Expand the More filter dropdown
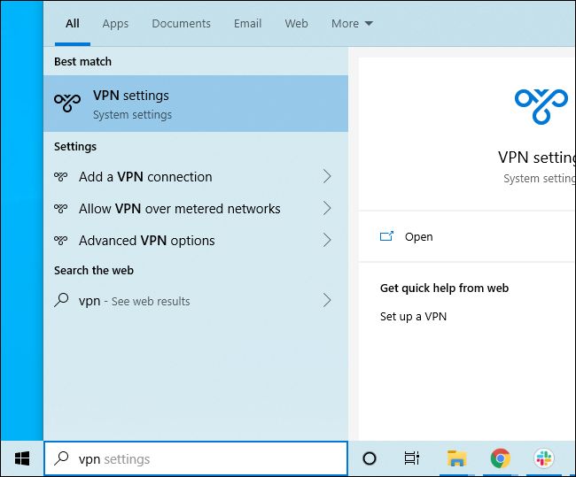 click(x=352, y=24)
